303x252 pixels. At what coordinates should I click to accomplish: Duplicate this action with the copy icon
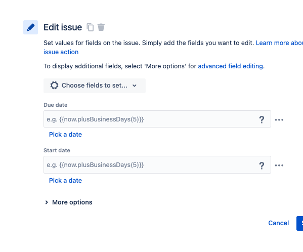[90, 27]
